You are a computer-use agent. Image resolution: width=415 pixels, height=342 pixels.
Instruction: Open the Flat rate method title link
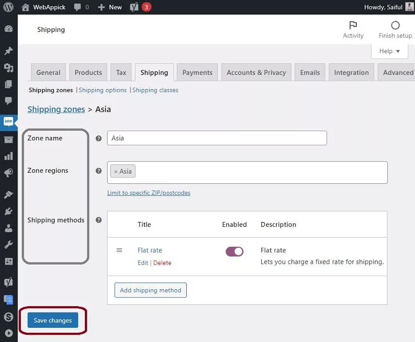(150, 250)
